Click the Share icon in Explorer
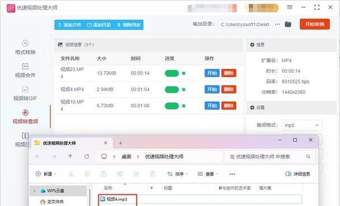 coord(136,174)
